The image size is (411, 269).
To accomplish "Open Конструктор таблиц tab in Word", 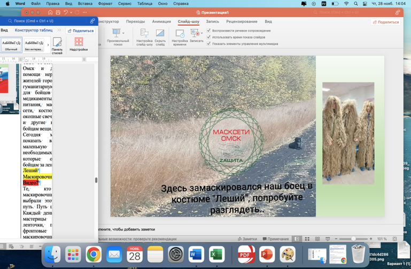I will tap(34, 30).
